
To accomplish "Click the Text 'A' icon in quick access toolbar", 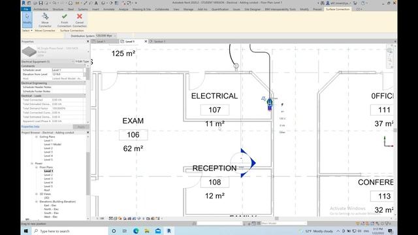I will click(x=96, y=3).
